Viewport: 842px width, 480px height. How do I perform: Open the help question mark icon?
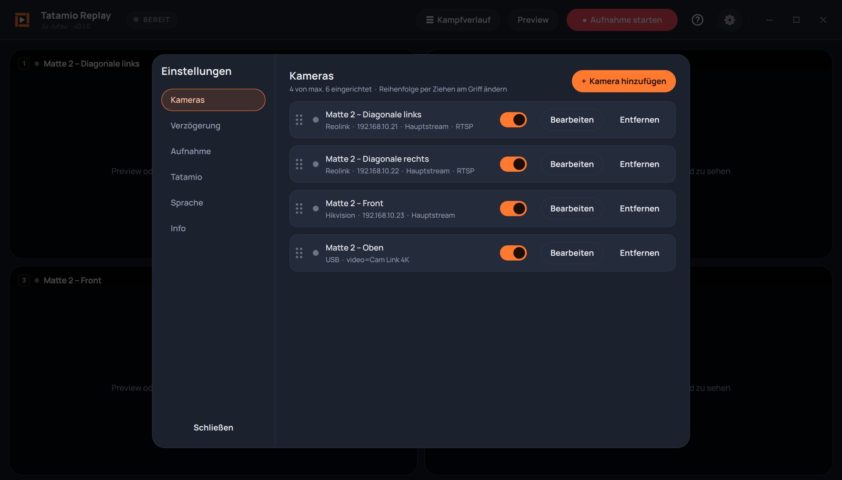(697, 20)
